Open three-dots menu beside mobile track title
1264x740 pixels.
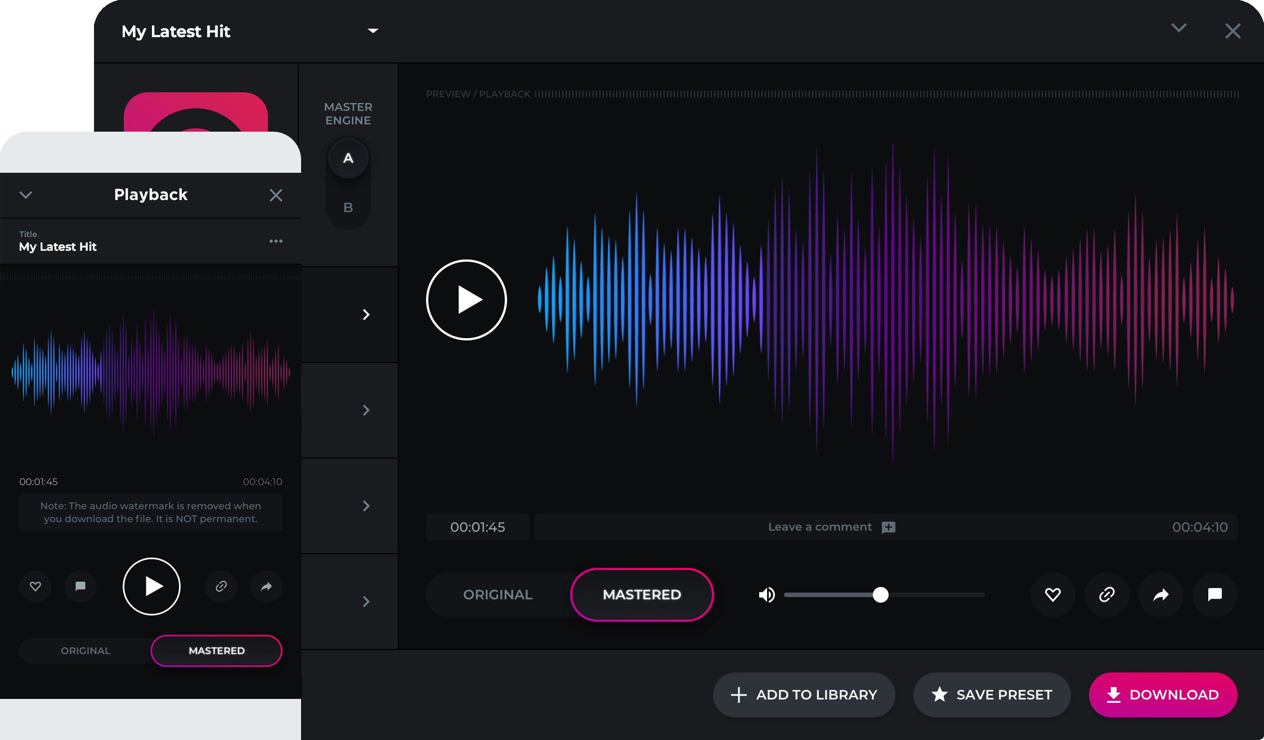276,241
